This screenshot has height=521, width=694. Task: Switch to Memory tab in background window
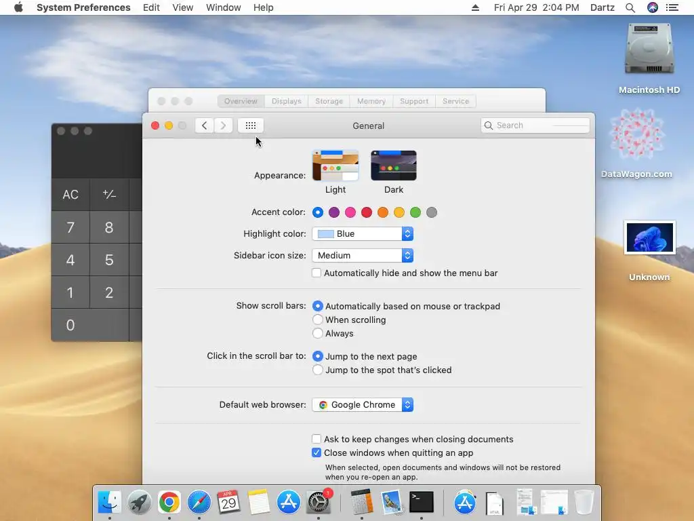371,101
